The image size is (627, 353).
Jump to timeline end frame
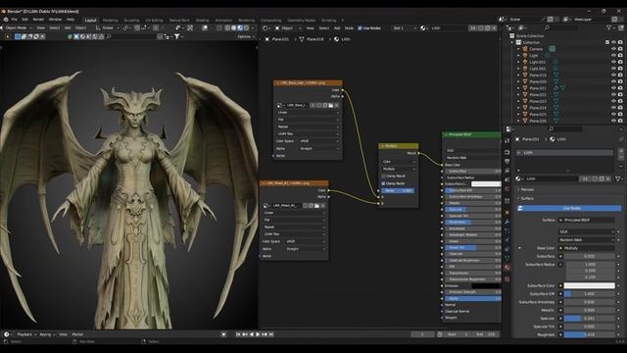(x=270, y=334)
